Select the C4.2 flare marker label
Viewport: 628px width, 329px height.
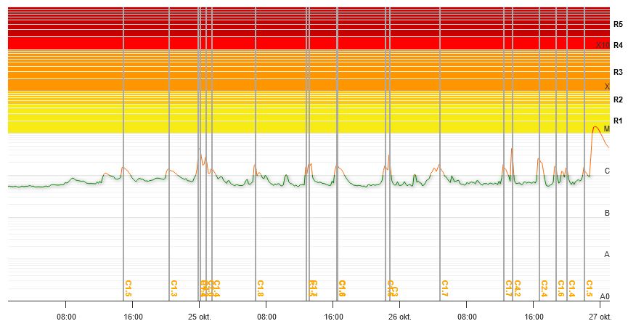pyautogui.click(x=517, y=288)
